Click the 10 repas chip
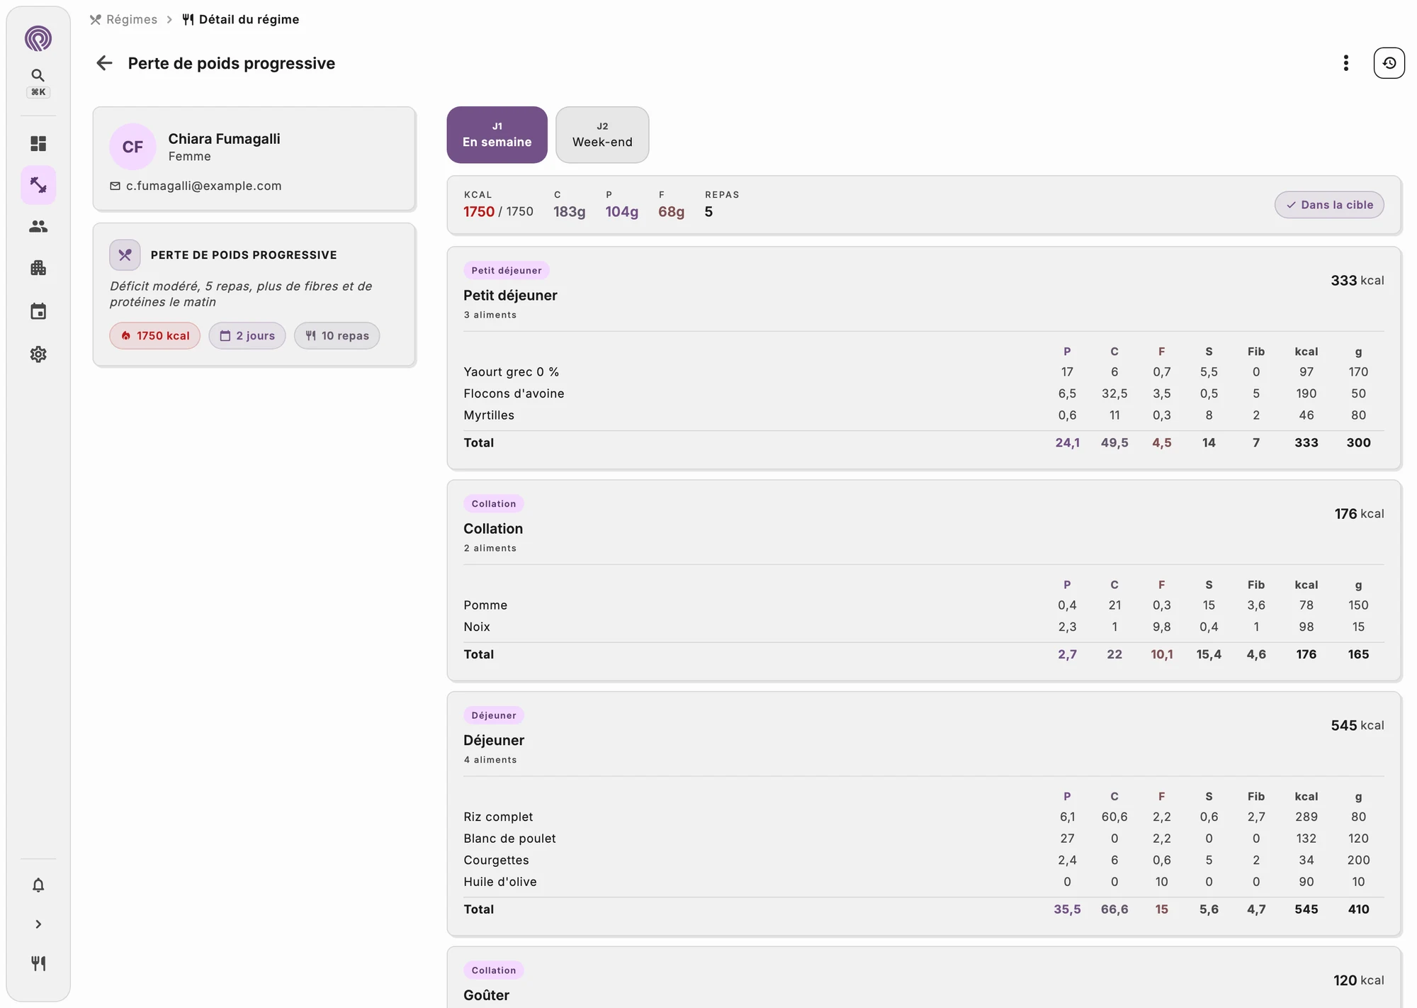The width and height of the screenshot is (1417, 1008). [x=337, y=336]
